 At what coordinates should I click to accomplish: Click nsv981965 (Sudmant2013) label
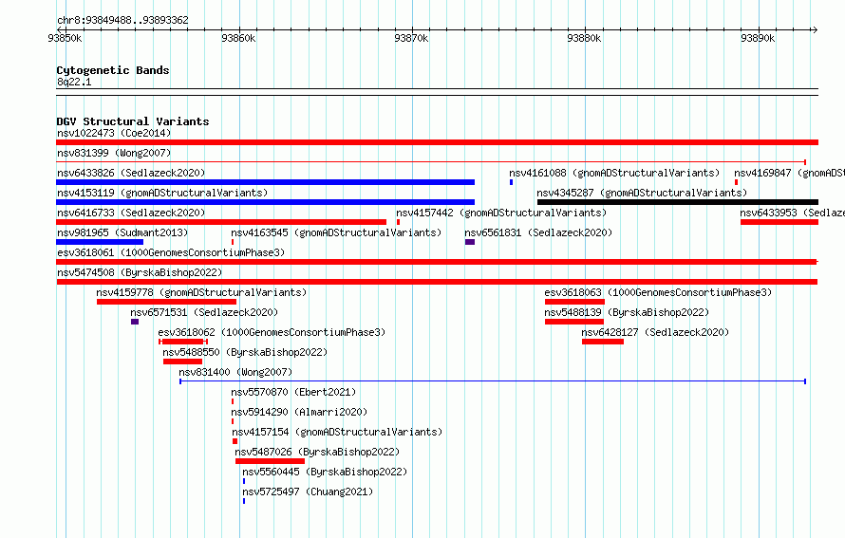[122, 232]
